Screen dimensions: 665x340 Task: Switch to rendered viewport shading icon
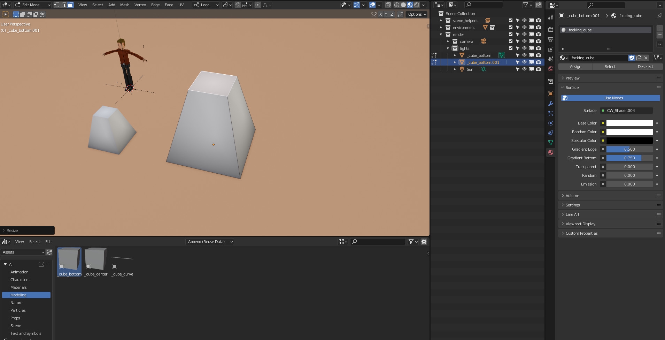[417, 5]
